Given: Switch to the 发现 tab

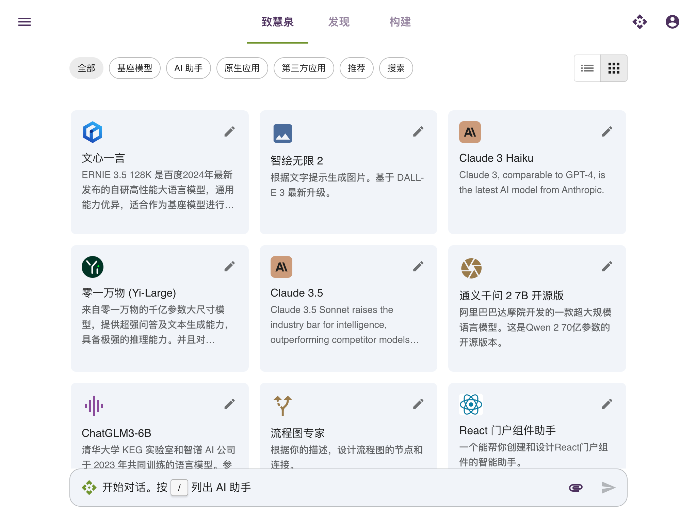Looking at the screenshot, I should click(339, 22).
